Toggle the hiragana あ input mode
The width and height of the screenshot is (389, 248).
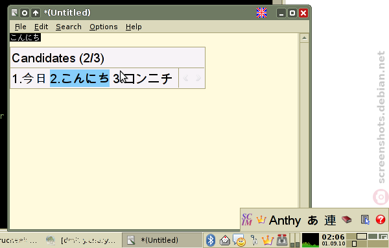[312, 220]
